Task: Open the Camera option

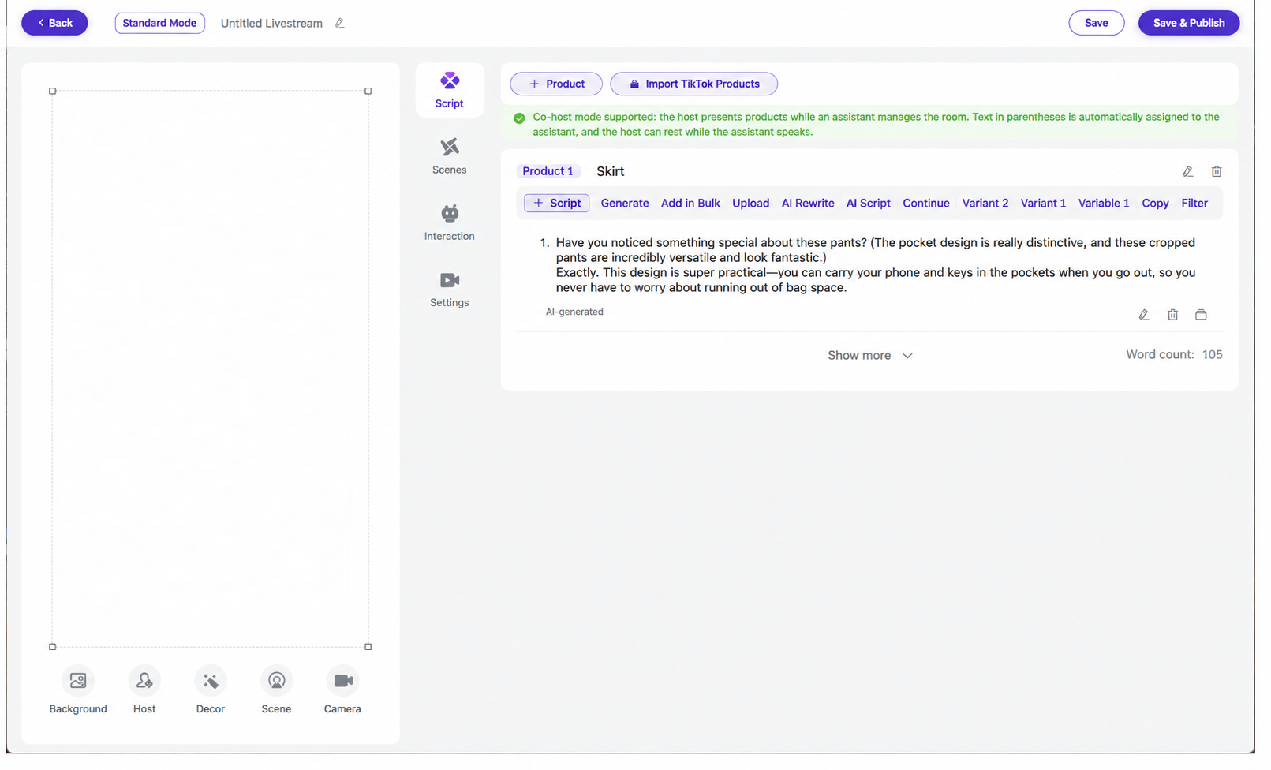Action: point(342,690)
